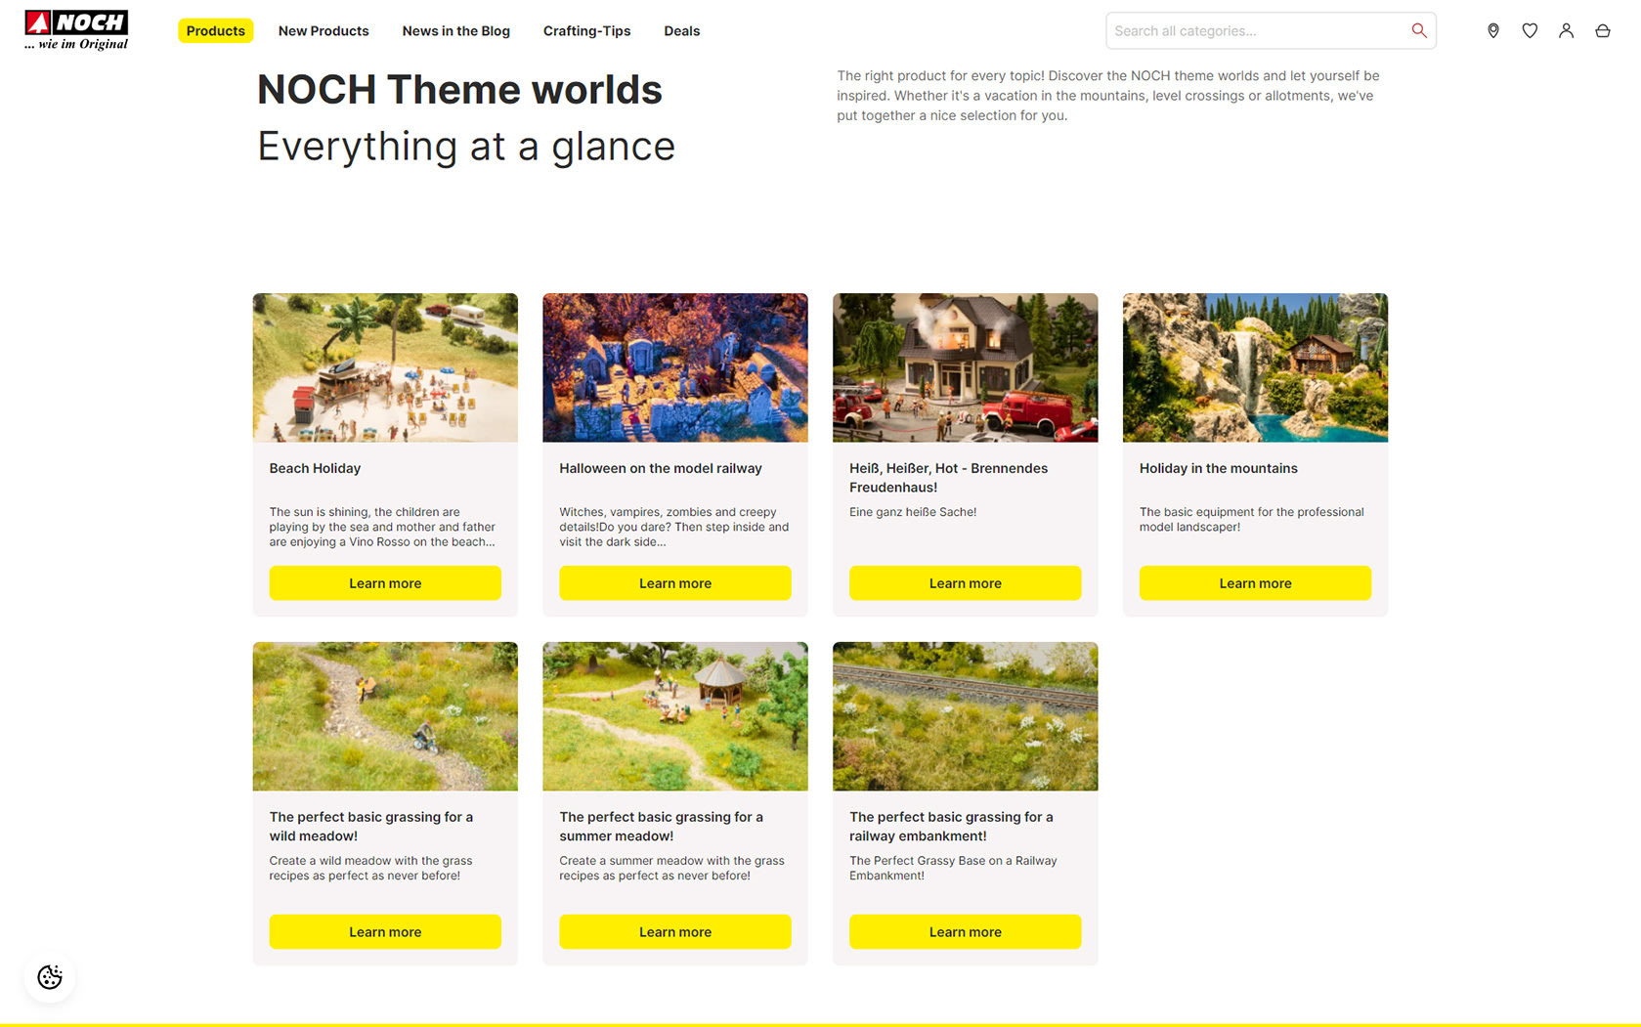Learn more about Halloween on the model railway

[x=675, y=583]
